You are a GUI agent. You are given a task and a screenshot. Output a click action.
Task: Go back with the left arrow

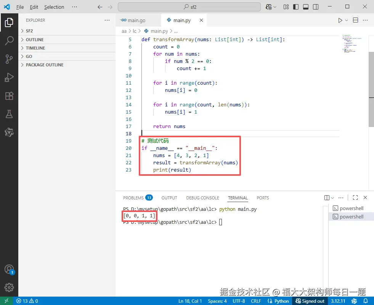(x=100, y=7)
